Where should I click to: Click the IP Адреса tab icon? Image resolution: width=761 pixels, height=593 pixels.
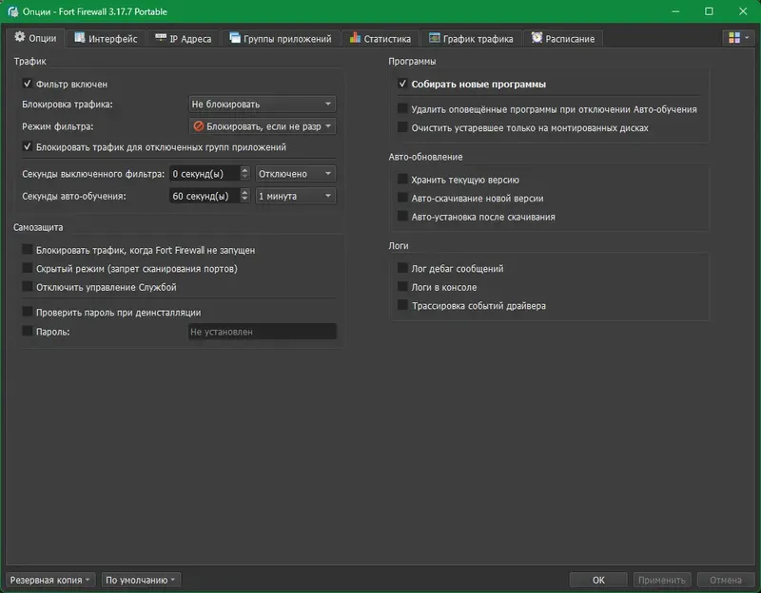(161, 37)
